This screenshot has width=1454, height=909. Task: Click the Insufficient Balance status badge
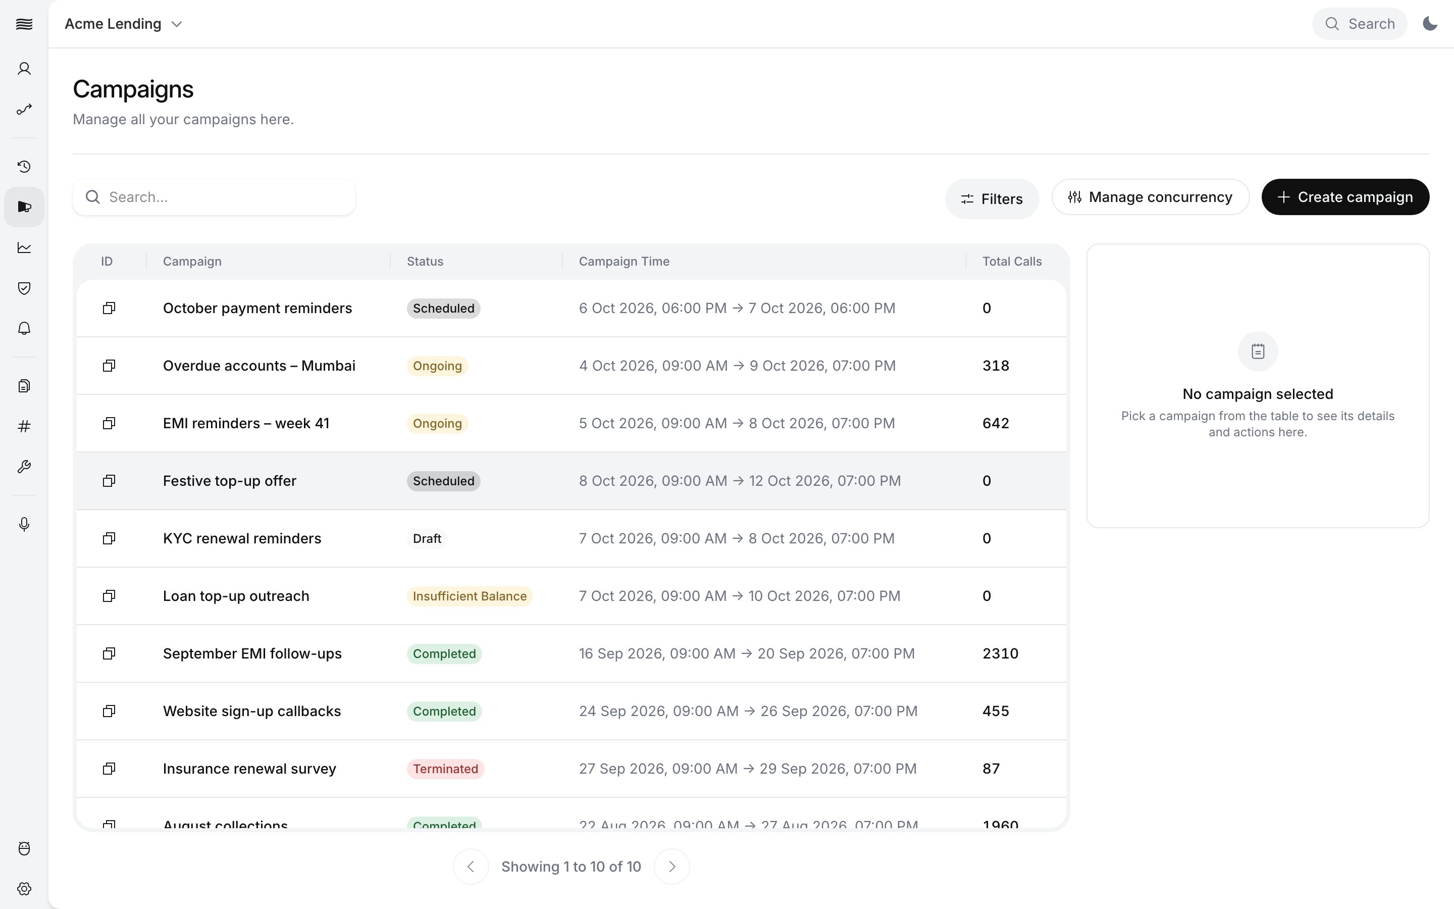point(469,596)
